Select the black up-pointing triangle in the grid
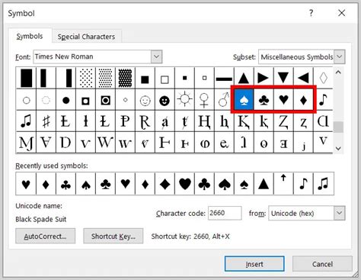Viewport: 361px width, 280px height. (x=244, y=78)
